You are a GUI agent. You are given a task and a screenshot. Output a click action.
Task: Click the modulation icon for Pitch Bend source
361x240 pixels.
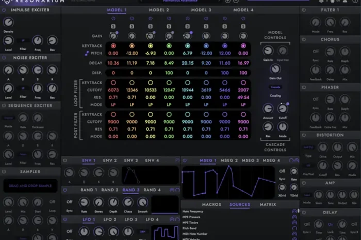pos(294,228)
